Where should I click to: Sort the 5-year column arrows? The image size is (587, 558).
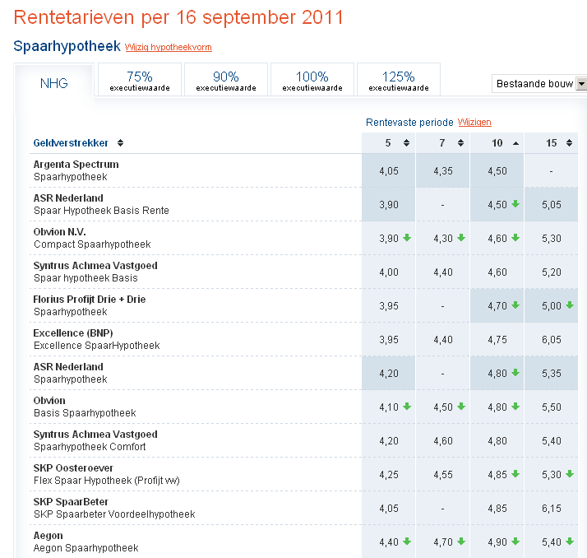coord(406,142)
